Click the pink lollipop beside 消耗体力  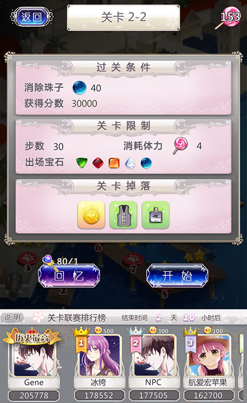pos(180,146)
